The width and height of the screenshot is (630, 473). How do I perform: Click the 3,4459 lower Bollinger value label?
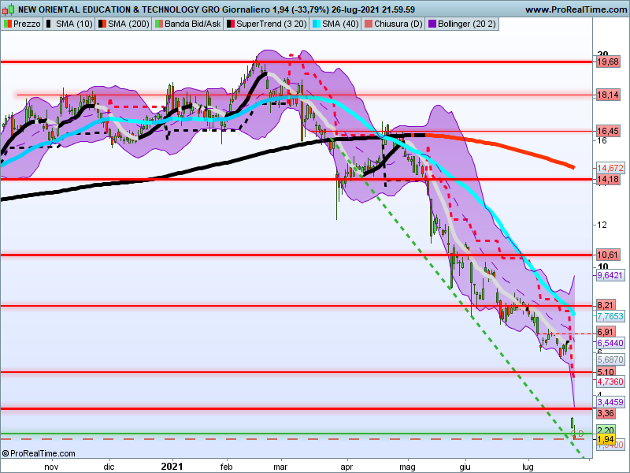coord(610,402)
